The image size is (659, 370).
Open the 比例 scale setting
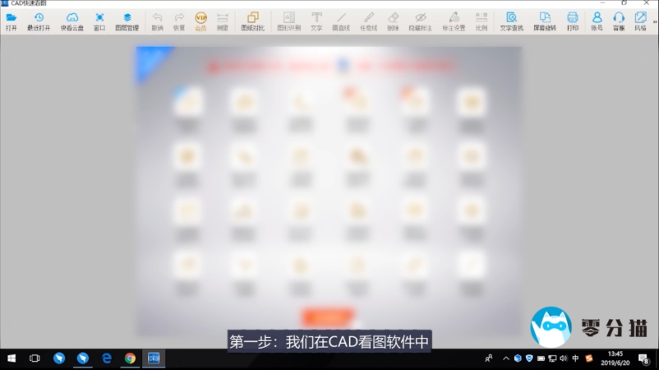(x=482, y=21)
